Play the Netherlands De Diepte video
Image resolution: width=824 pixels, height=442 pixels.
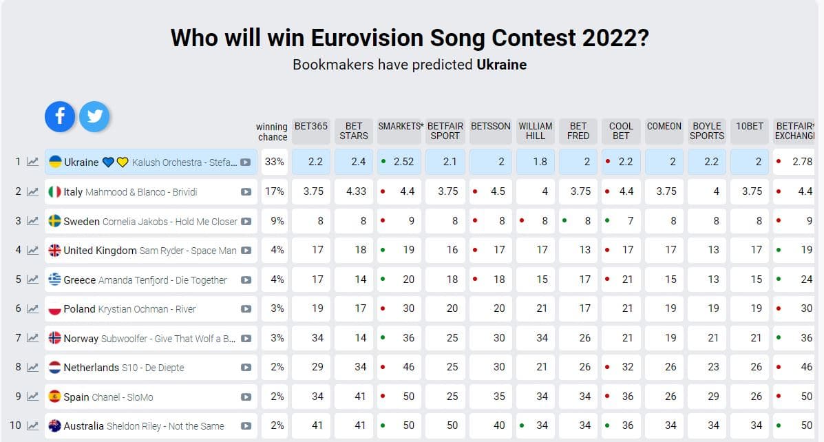pyautogui.click(x=246, y=368)
